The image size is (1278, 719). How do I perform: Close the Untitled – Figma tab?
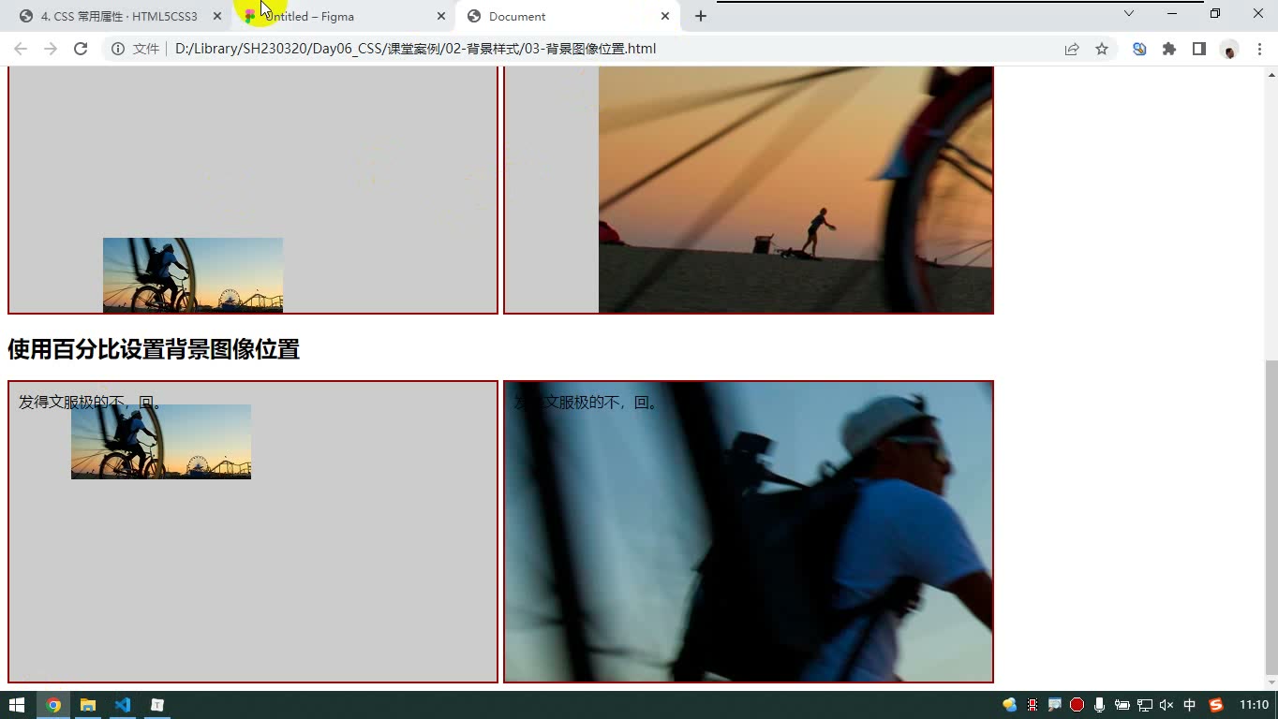click(441, 16)
